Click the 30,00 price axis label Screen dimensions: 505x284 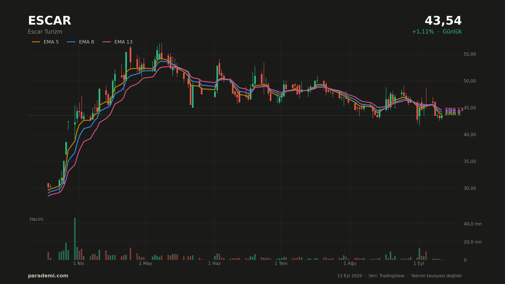[470, 188]
